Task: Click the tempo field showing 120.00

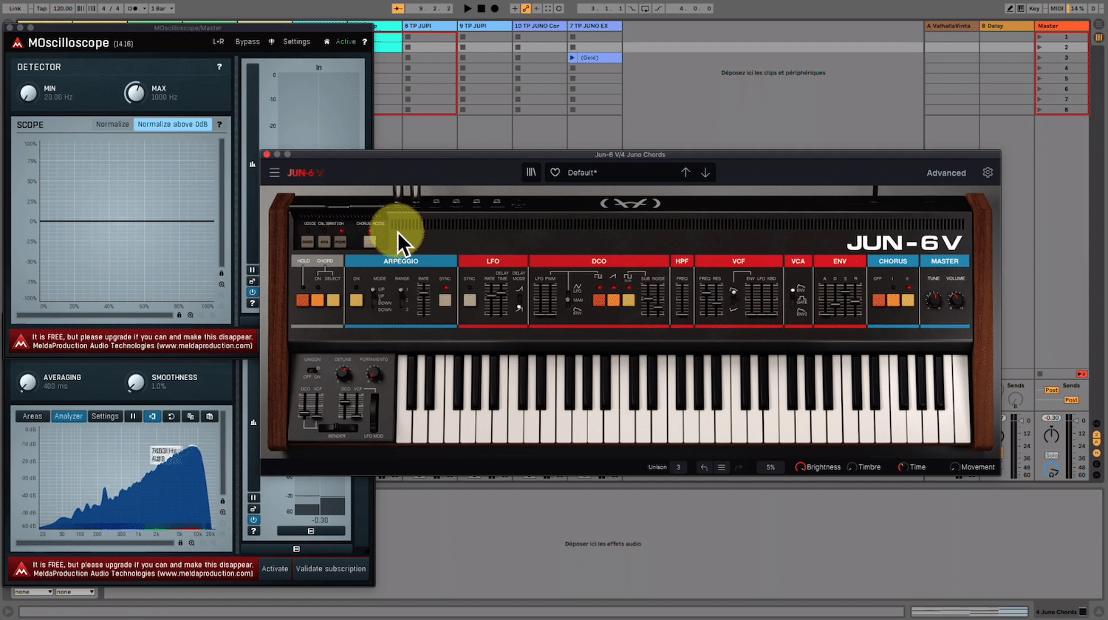Action: 63,9
